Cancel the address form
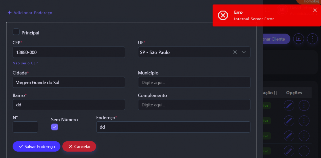Screen dimensions: 321x158 point(79,147)
